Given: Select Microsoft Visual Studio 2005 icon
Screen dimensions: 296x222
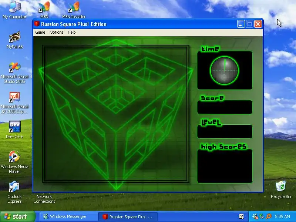Looking at the screenshot, I should click(14, 73).
